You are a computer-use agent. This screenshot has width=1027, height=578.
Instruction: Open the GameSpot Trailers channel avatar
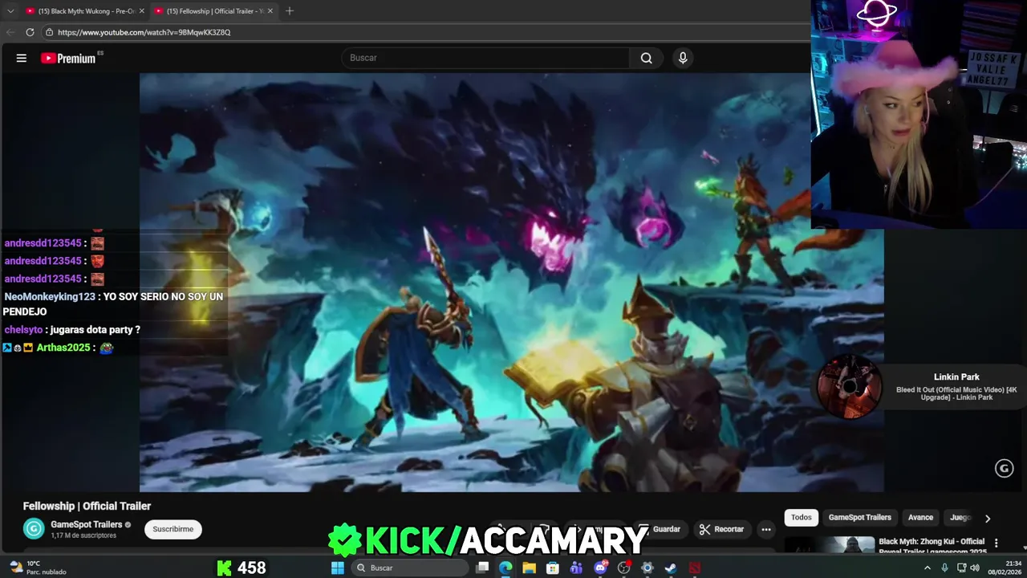(x=34, y=528)
